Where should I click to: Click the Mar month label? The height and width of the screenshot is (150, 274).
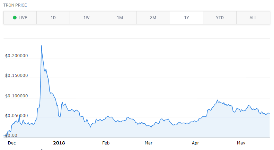(149, 143)
